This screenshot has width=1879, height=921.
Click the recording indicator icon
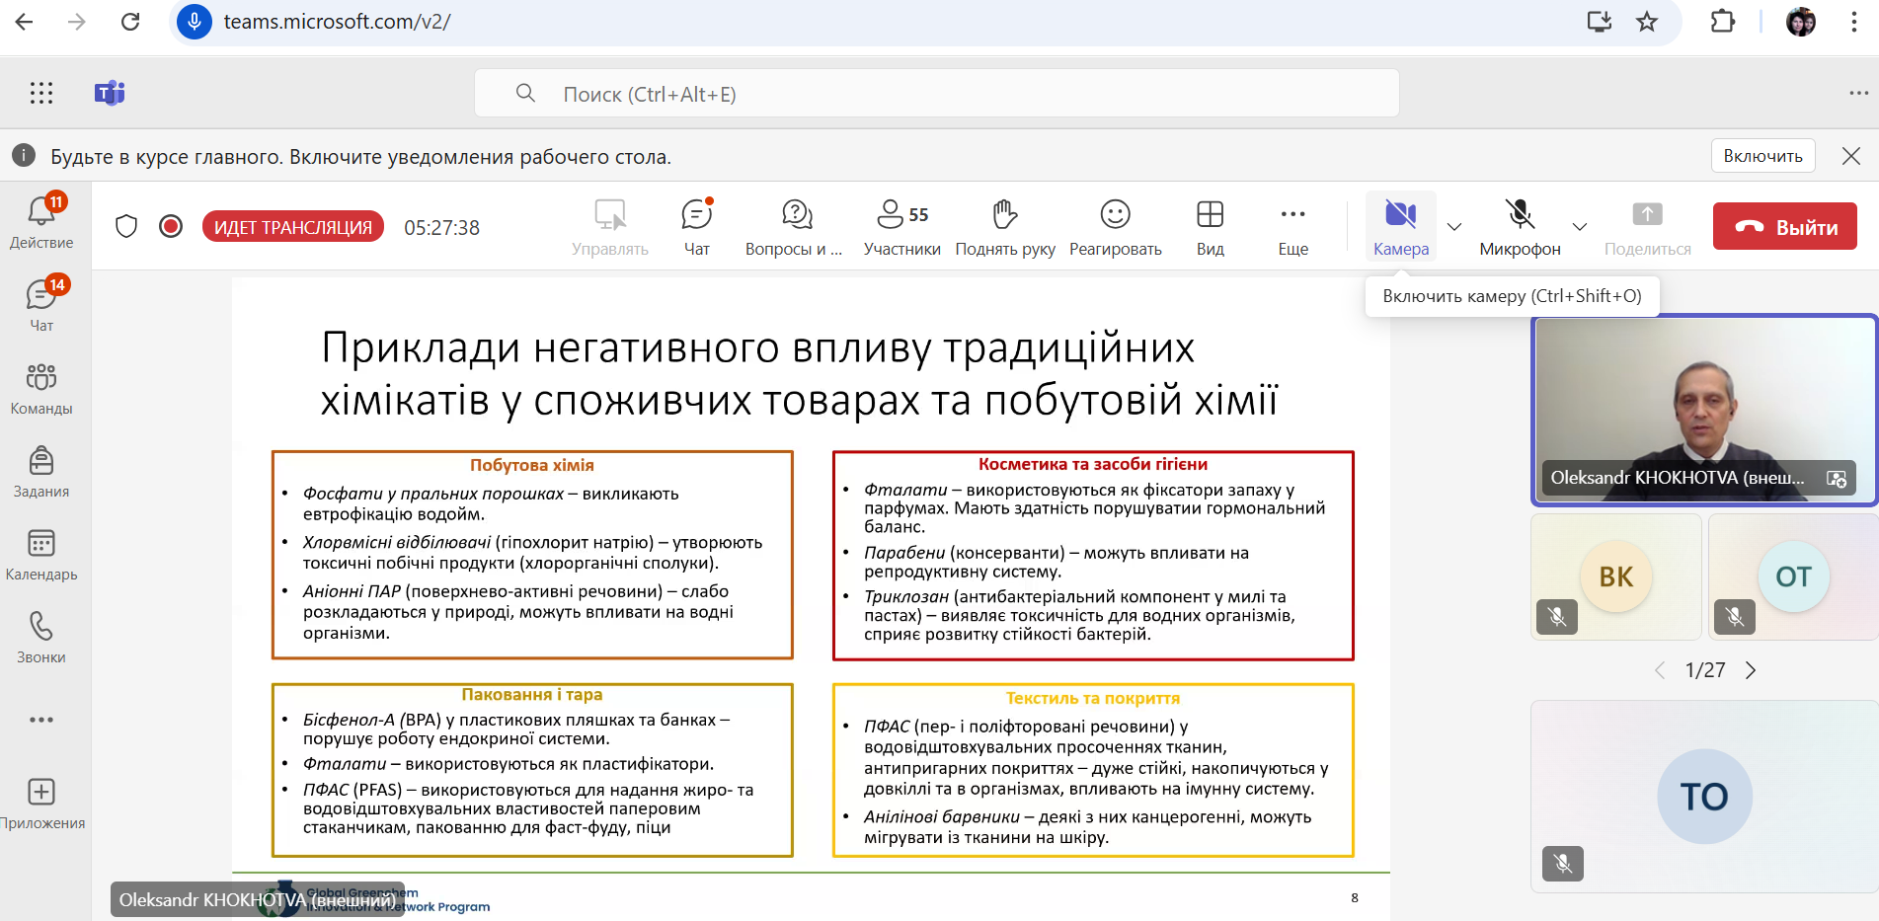[171, 227]
